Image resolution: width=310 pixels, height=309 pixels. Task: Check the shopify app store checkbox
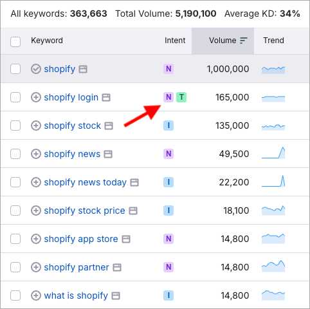[15, 239]
